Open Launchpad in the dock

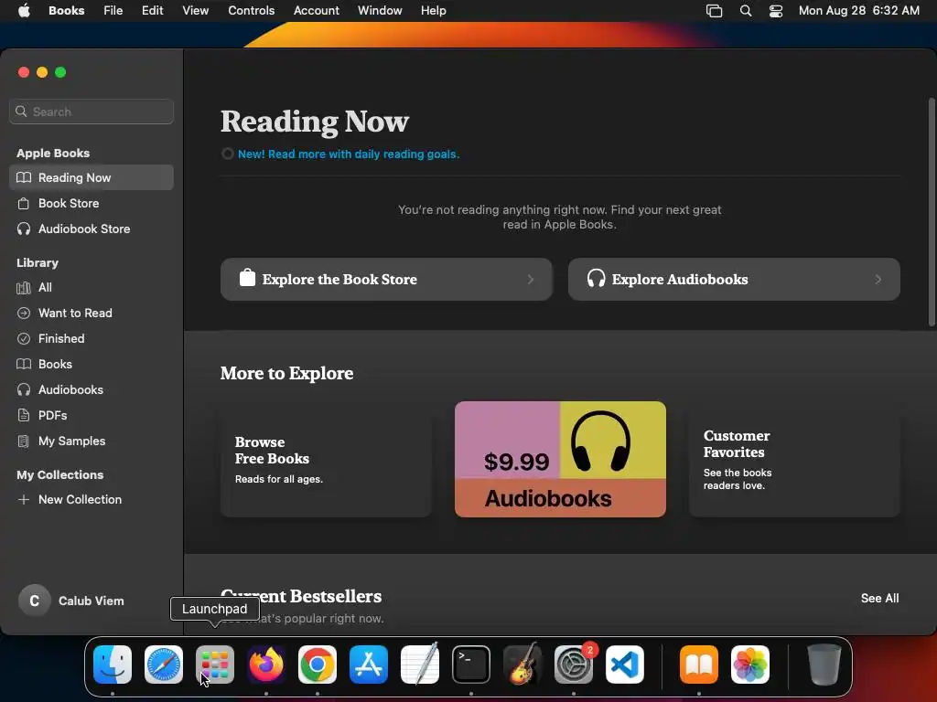tap(215, 665)
